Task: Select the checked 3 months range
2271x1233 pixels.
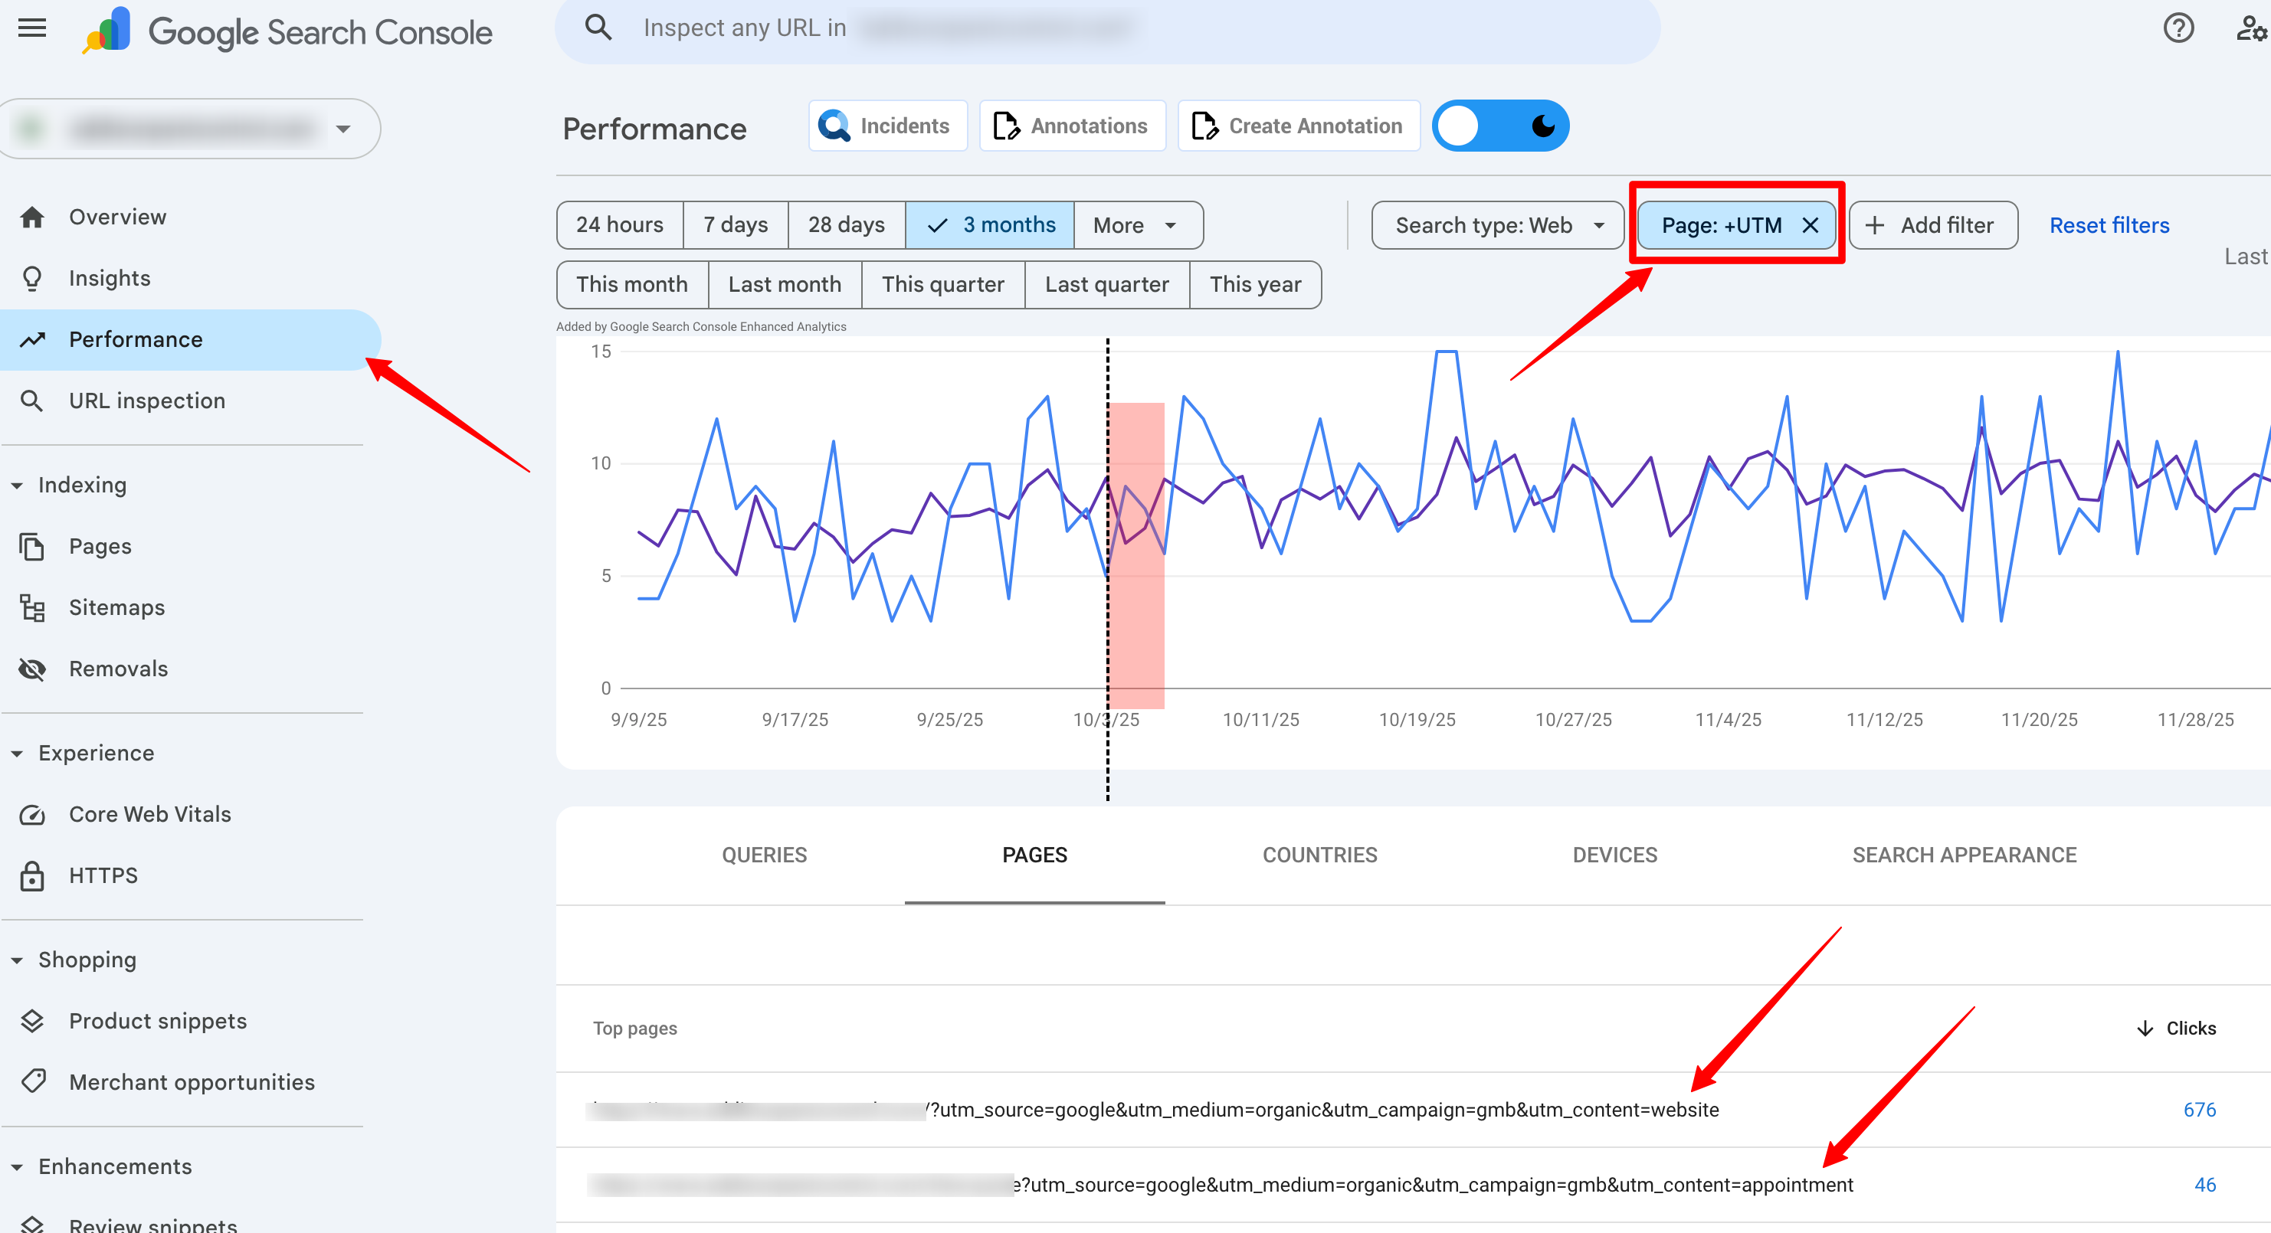Action: pos(989,224)
